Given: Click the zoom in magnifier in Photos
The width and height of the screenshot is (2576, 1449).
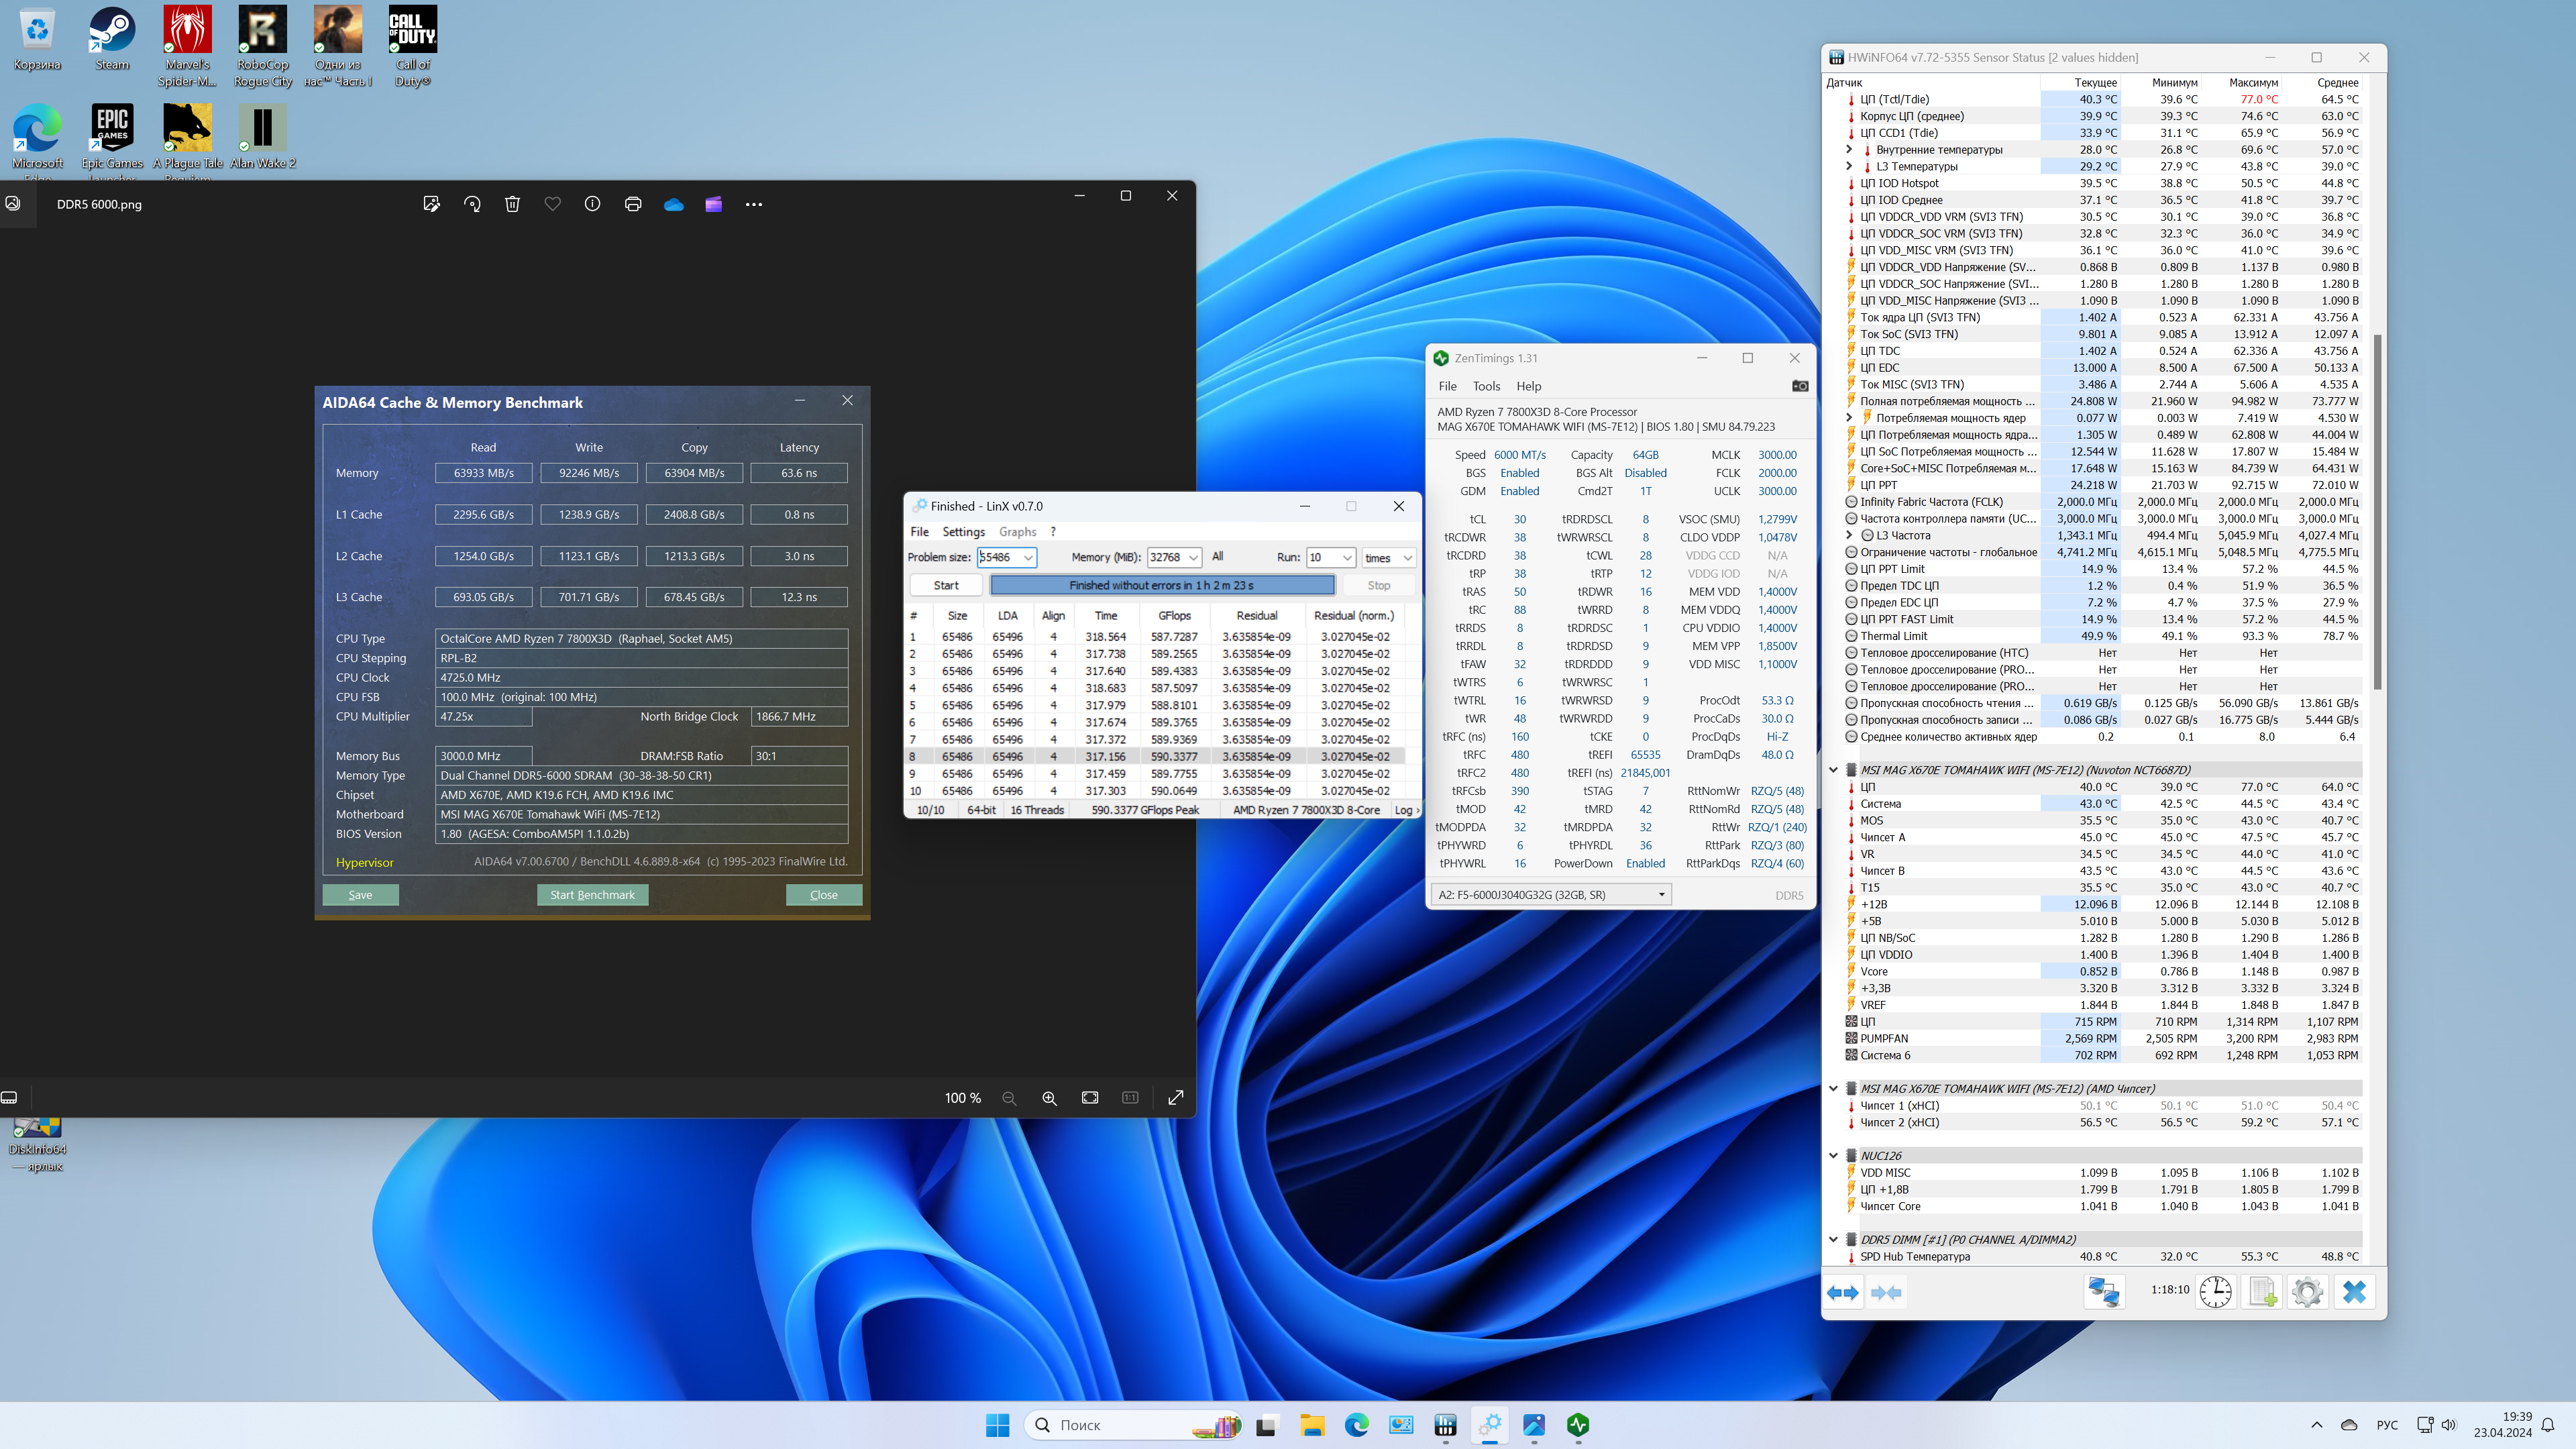Looking at the screenshot, I should click(1049, 1098).
